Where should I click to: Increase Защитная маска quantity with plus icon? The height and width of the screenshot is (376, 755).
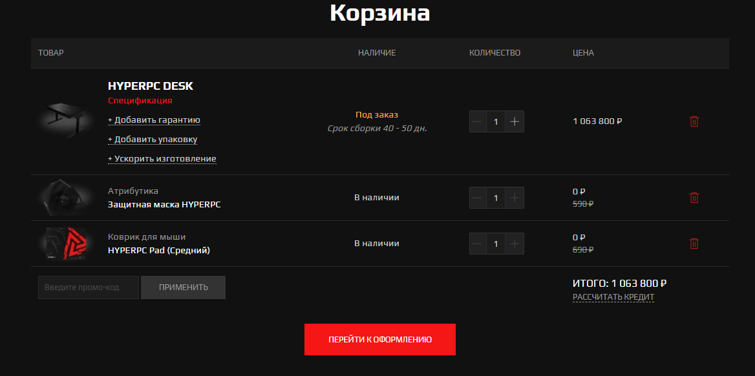tap(514, 198)
